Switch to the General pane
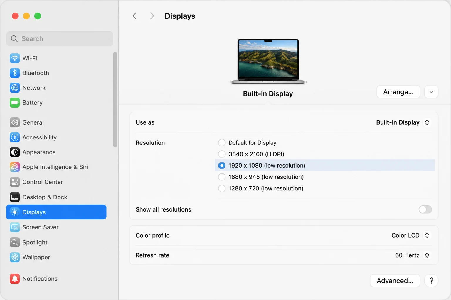Viewport: 451px width, 300px height. (x=56, y=122)
